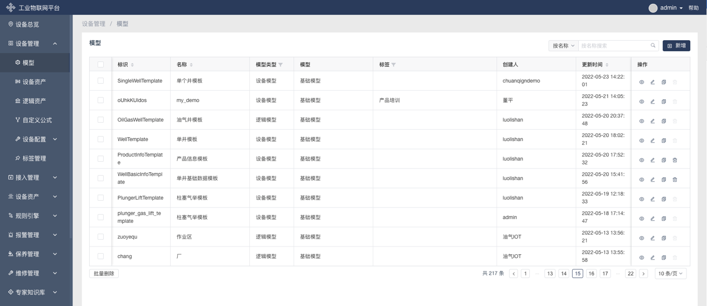Delete the ProductInfoTemplate model

[675, 160]
